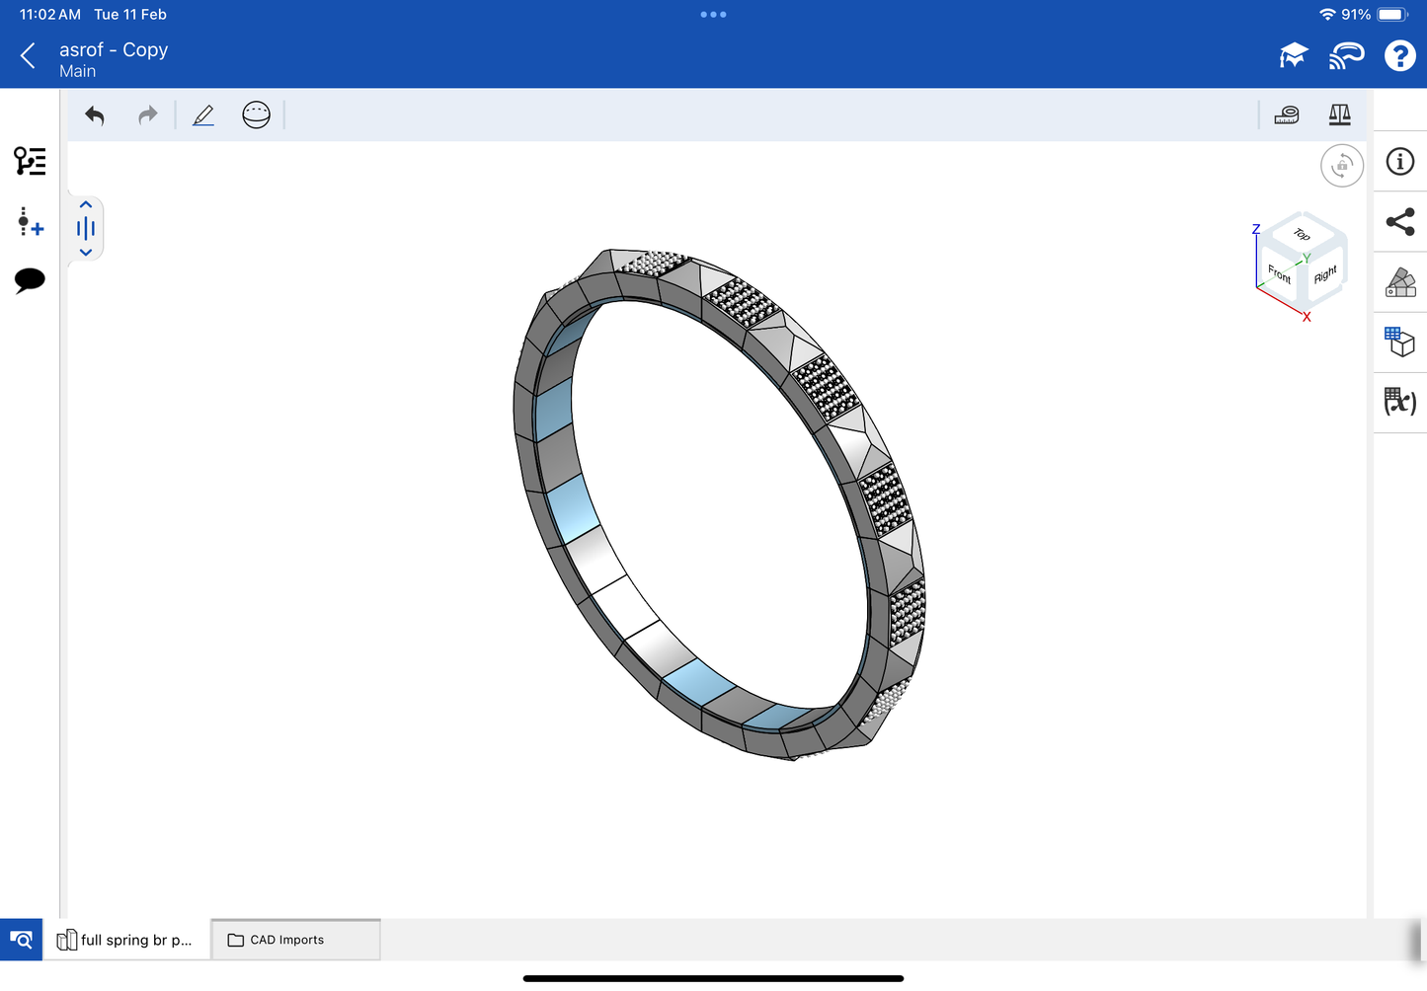Image resolution: width=1427 pixels, height=991 pixels.
Task: Open the Measure tool
Action: [x=1287, y=115]
